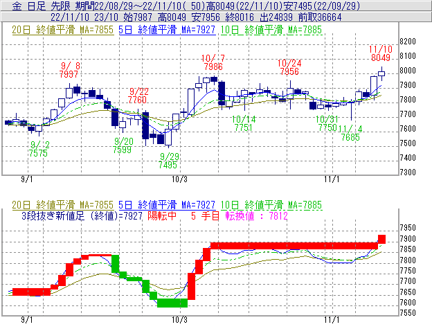Select upper chart 10日 終値平滑 MA=7885 legend
This screenshot has width=432, height=329.
point(271,30)
